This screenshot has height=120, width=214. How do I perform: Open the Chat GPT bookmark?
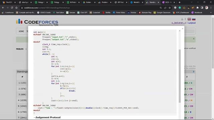pyautogui.click(x=82, y=13)
